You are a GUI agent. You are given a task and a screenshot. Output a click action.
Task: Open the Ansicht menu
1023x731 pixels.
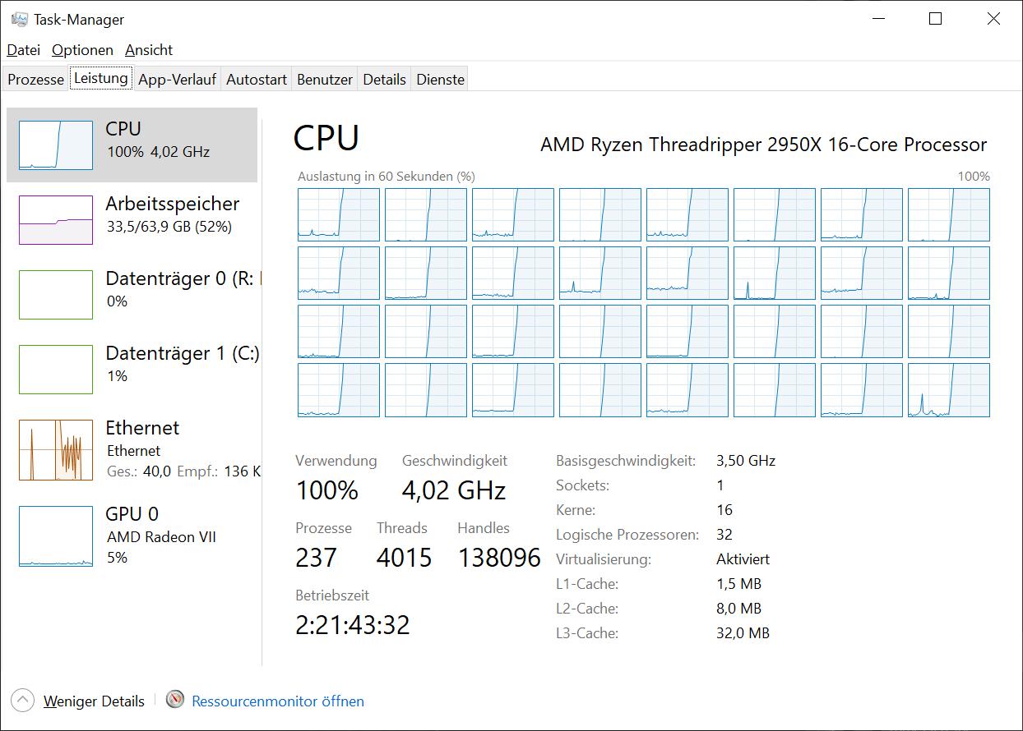point(149,50)
